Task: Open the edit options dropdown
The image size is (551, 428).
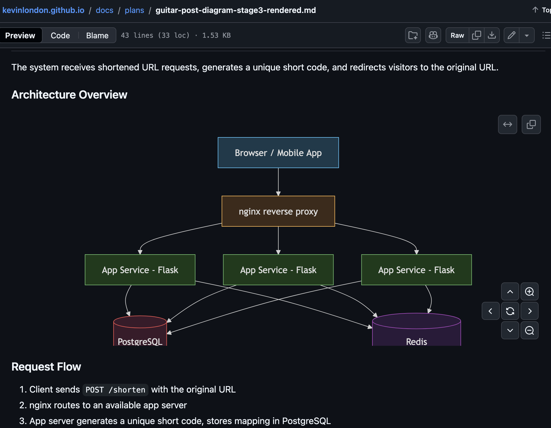Action: click(526, 35)
